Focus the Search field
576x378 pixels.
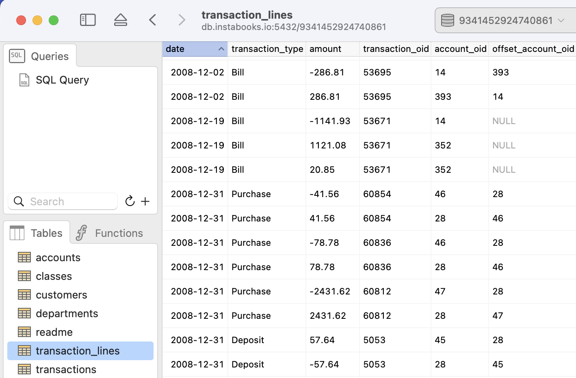(x=63, y=201)
